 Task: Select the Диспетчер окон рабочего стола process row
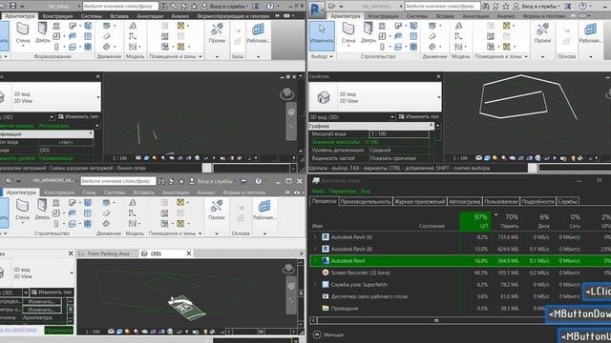460,296
